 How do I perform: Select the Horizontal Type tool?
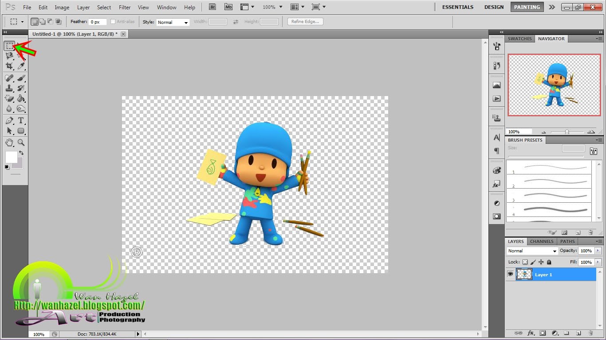tap(21, 121)
